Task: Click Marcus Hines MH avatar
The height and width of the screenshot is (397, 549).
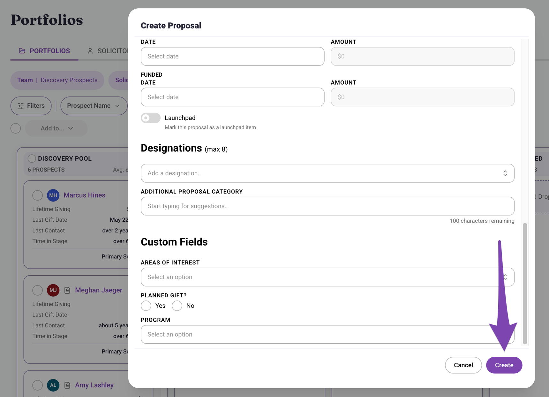Action: click(53, 195)
